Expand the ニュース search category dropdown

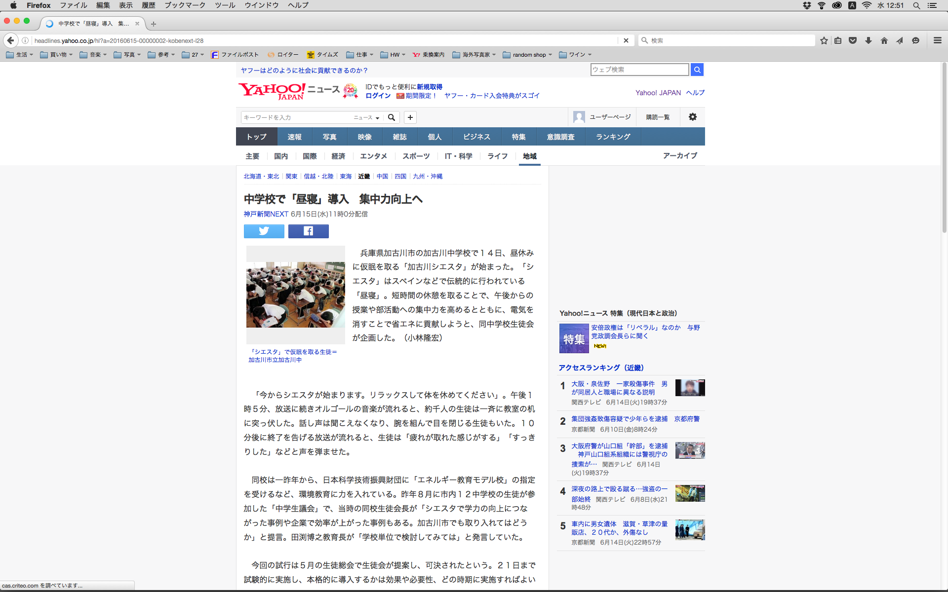coord(366,117)
